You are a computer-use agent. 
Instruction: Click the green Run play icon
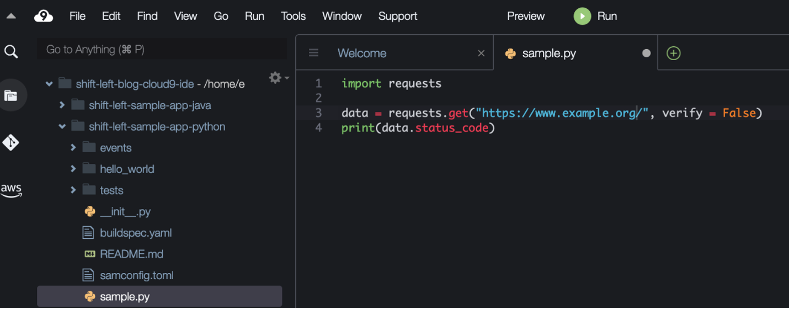[x=582, y=16]
